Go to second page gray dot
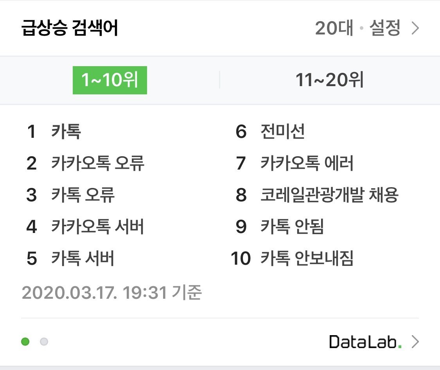This screenshot has height=370, width=440. point(44,342)
